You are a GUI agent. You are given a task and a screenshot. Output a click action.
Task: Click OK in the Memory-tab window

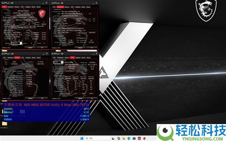[x=42, y=98]
